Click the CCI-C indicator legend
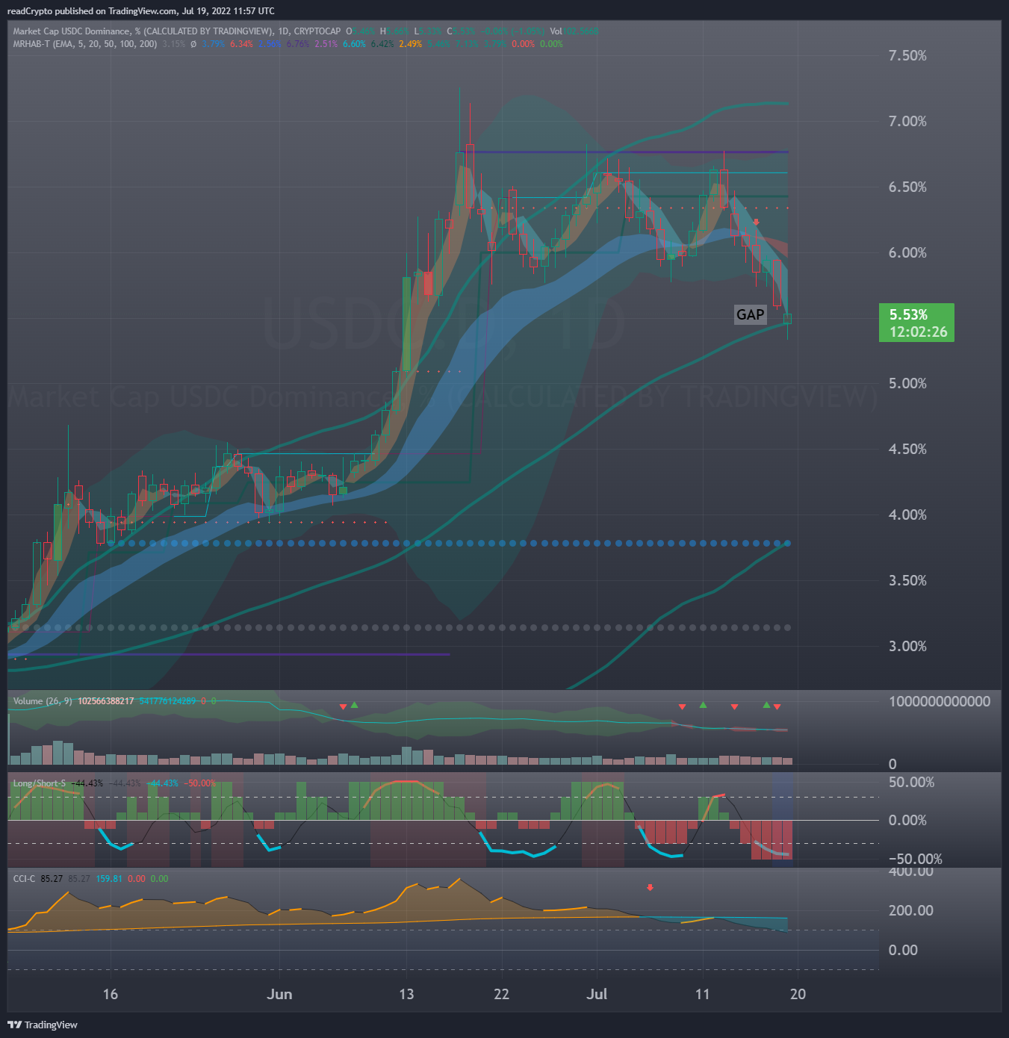The height and width of the screenshot is (1038, 1009). (x=24, y=879)
